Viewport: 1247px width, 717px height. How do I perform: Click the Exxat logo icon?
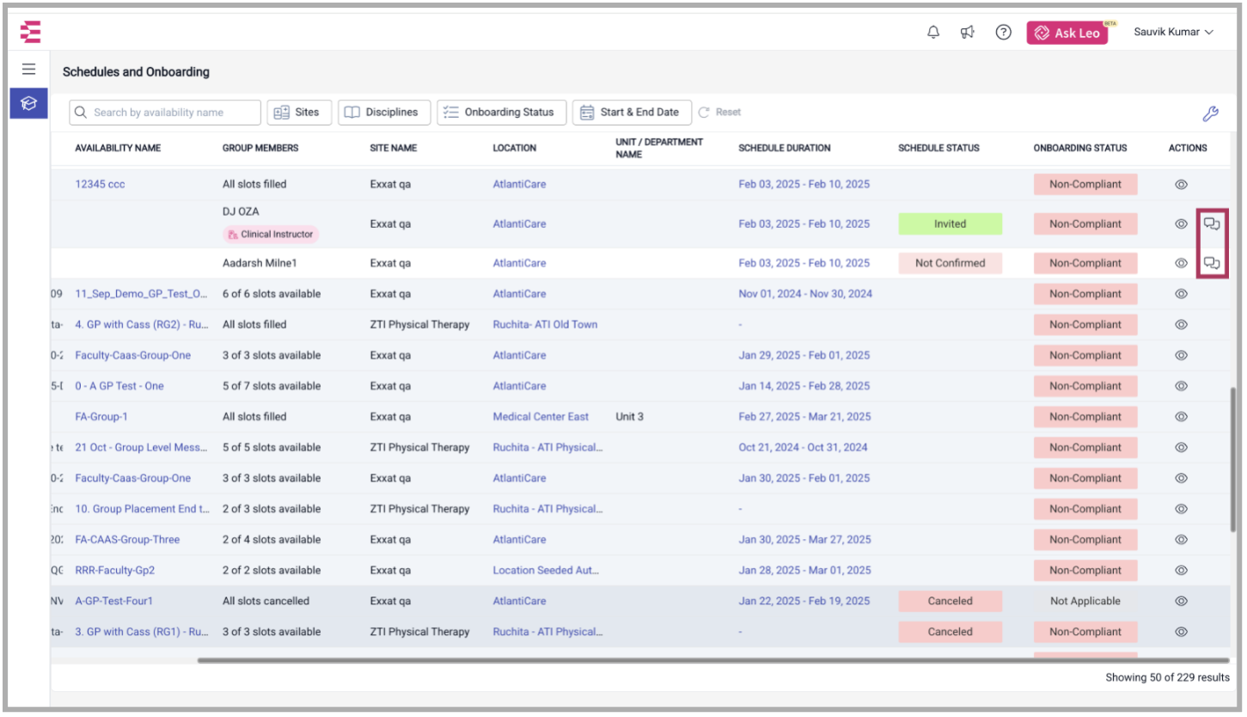31,33
